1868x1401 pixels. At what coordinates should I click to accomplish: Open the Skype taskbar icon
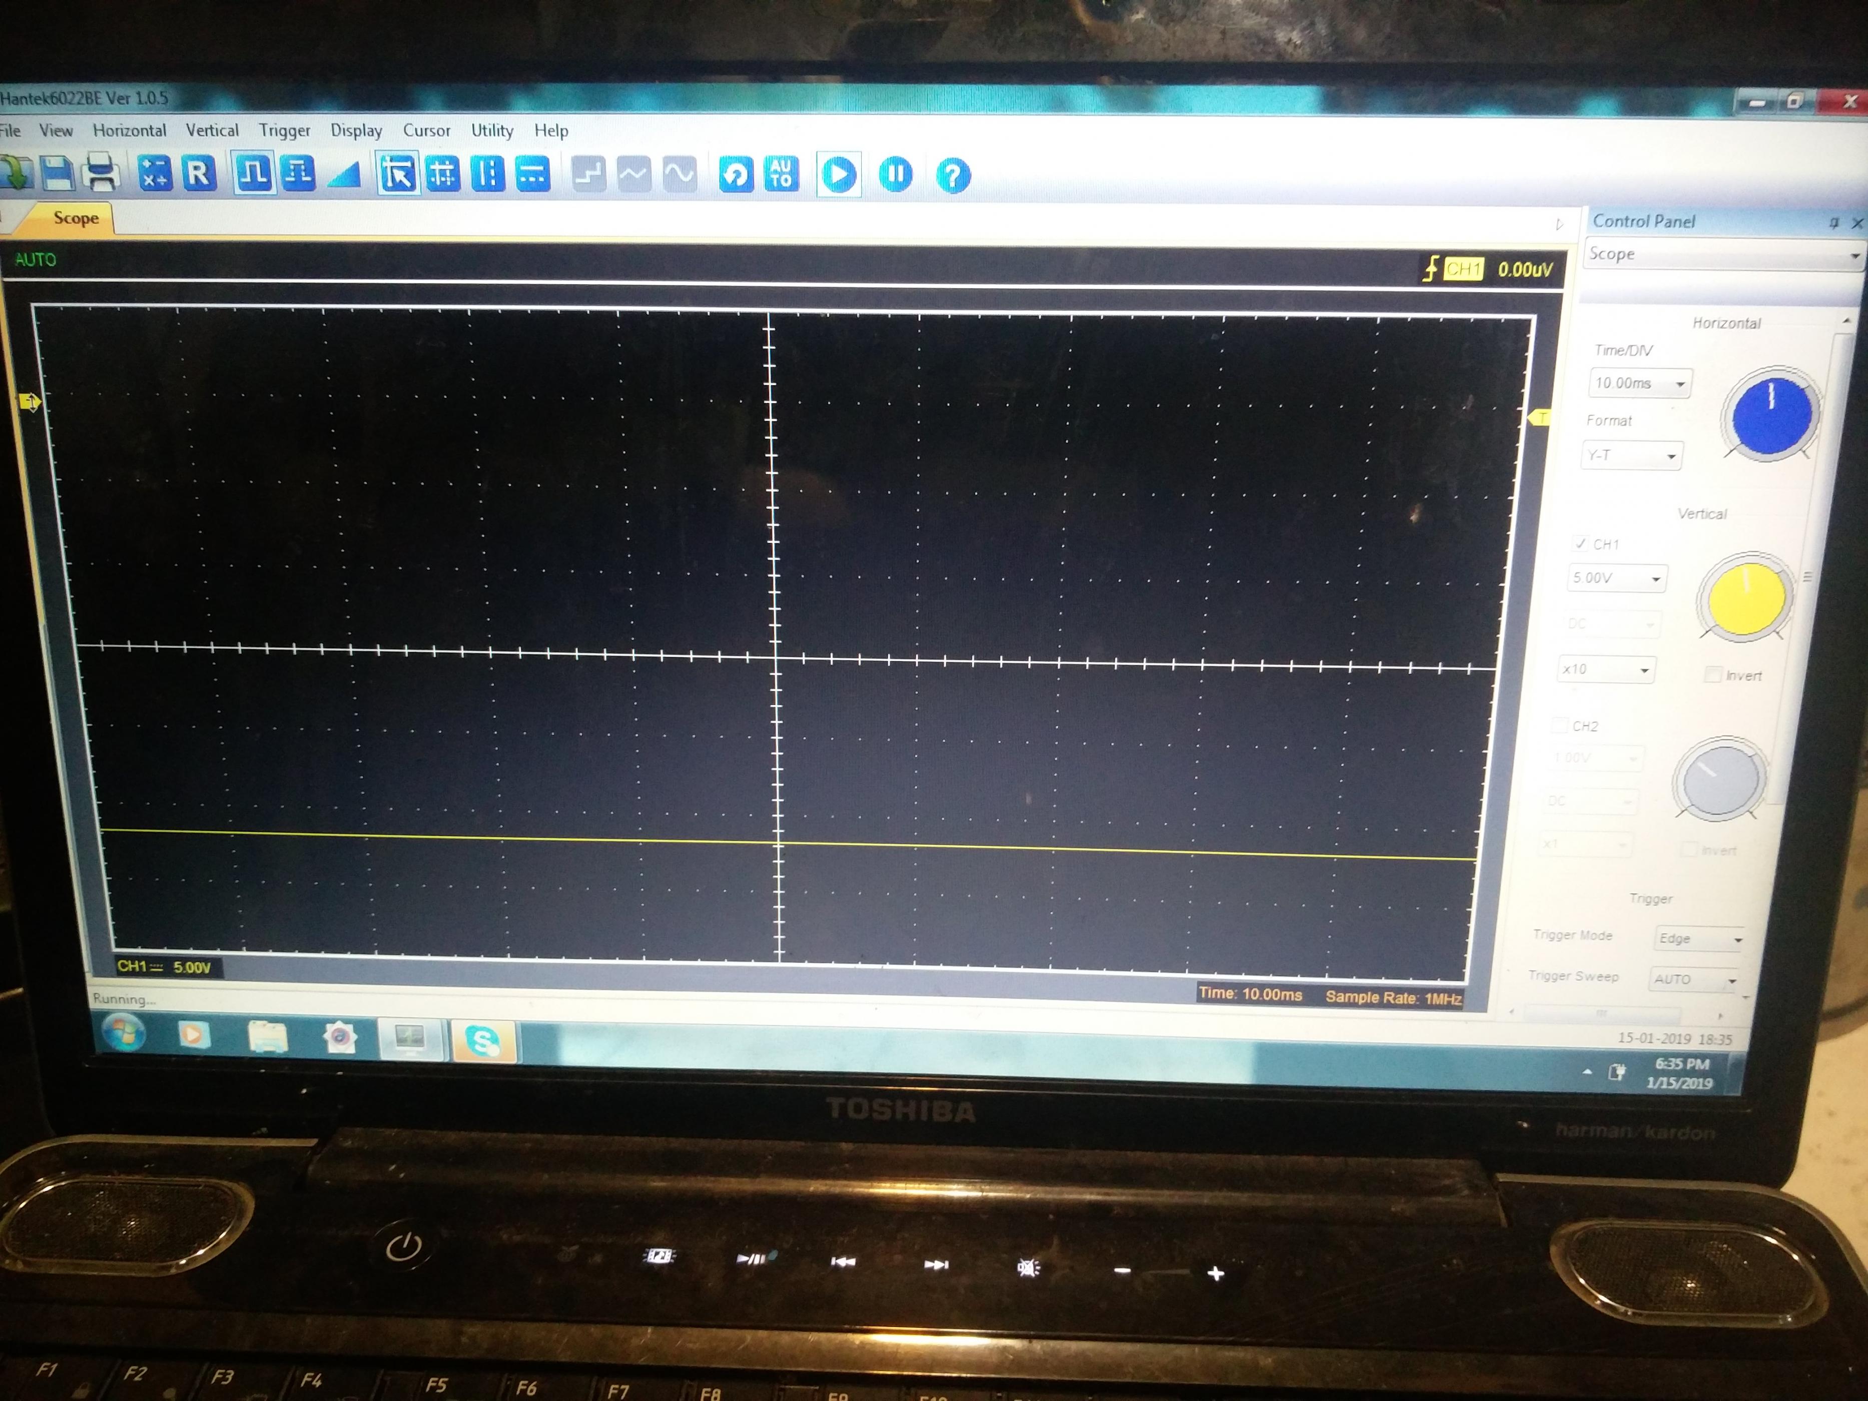484,1040
